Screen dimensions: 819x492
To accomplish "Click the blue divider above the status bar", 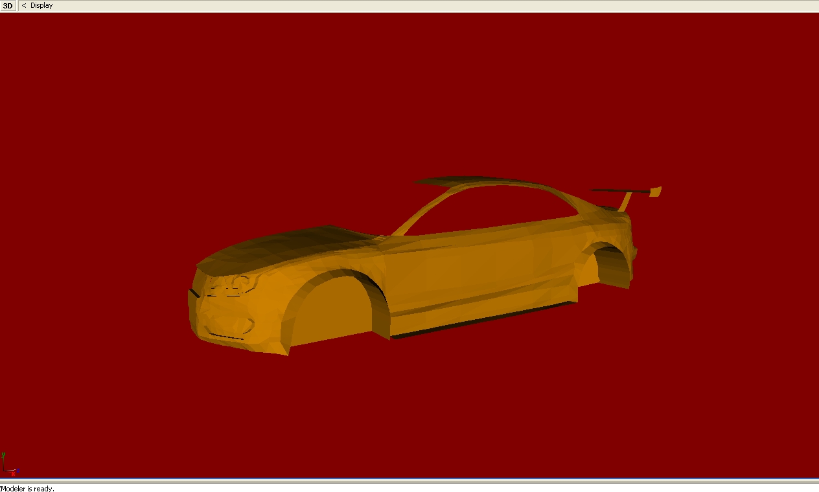I will pyautogui.click(x=409, y=480).
